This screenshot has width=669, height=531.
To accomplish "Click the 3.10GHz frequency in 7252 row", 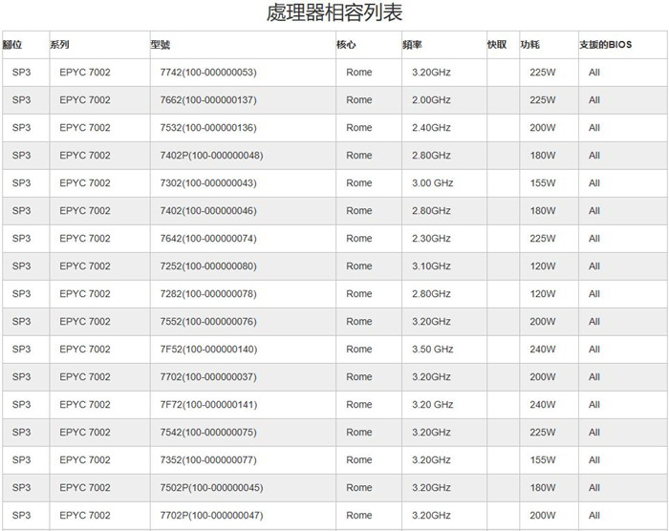I will [431, 266].
